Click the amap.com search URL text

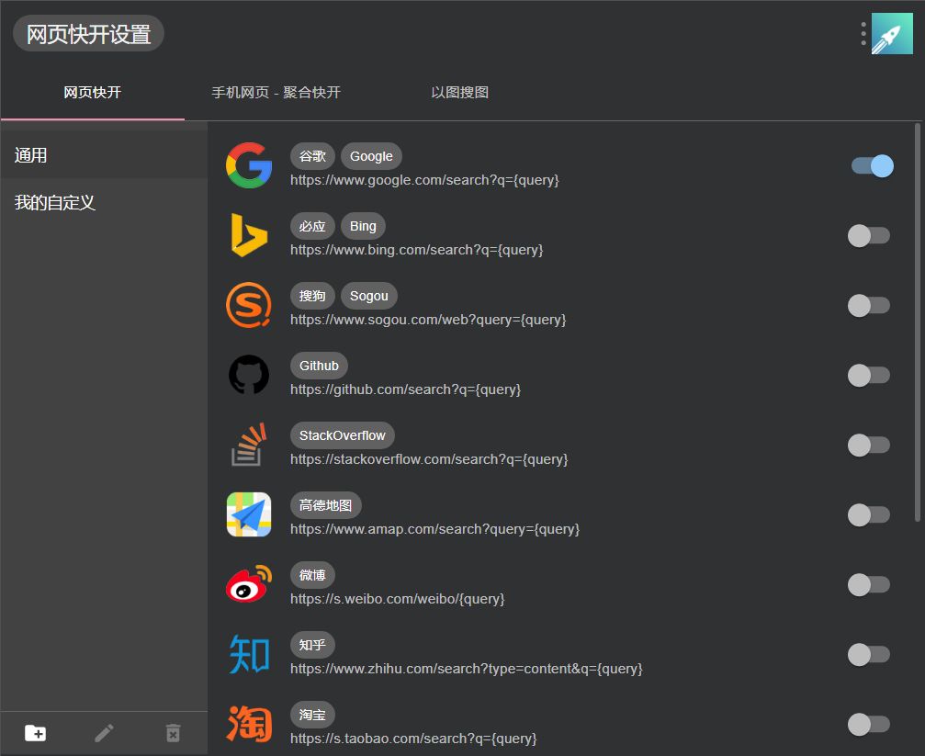[434, 529]
